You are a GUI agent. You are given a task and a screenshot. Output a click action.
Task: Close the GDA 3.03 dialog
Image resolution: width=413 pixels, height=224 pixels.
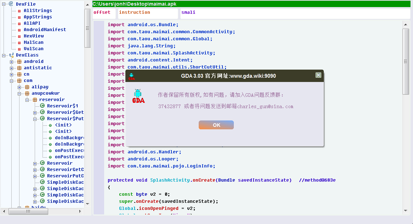(x=318, y=75)
